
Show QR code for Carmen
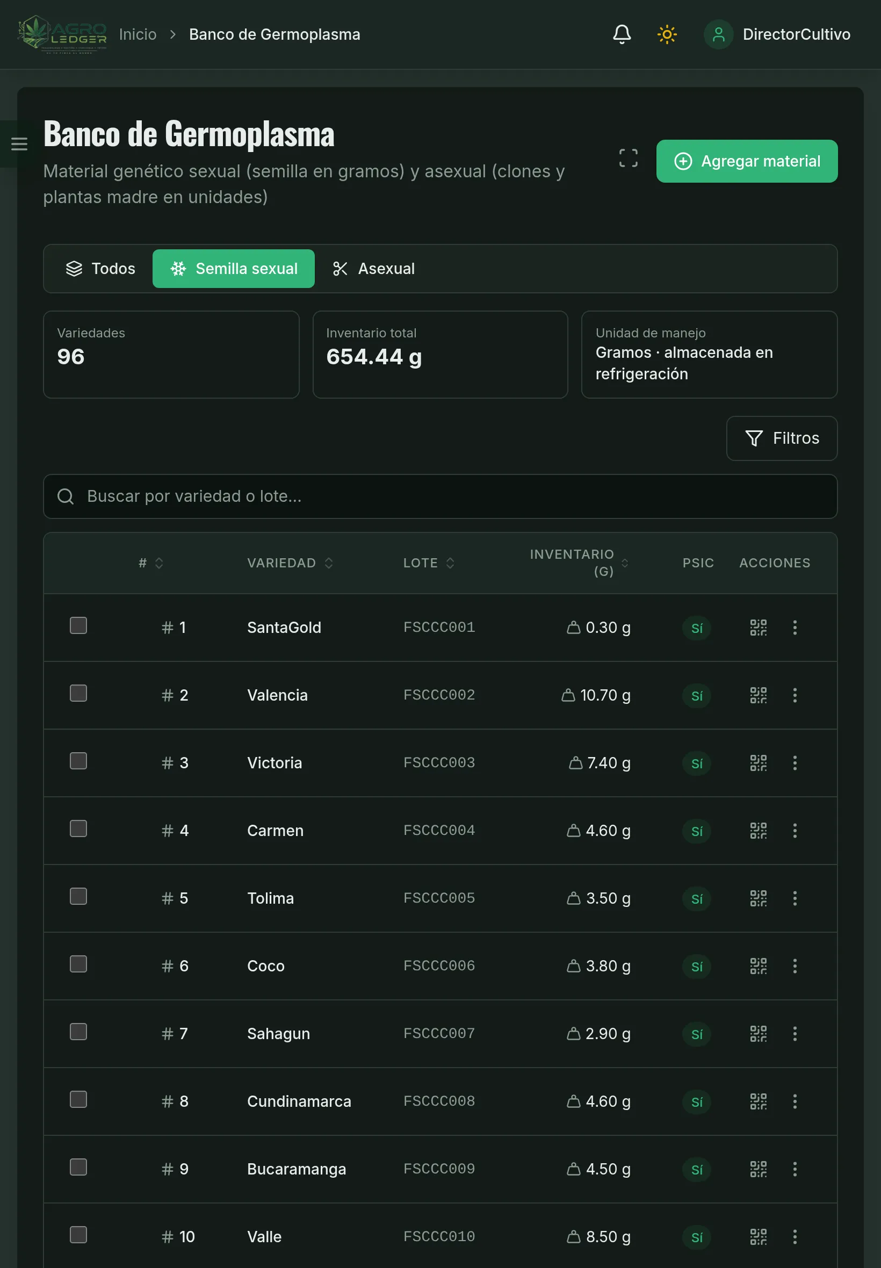point(758,830)
